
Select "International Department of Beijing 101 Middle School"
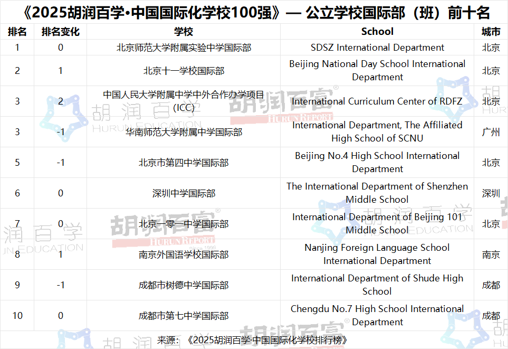377,223
